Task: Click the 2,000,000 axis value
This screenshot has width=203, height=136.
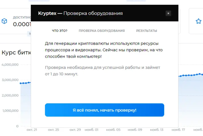Action: (10, 95)
